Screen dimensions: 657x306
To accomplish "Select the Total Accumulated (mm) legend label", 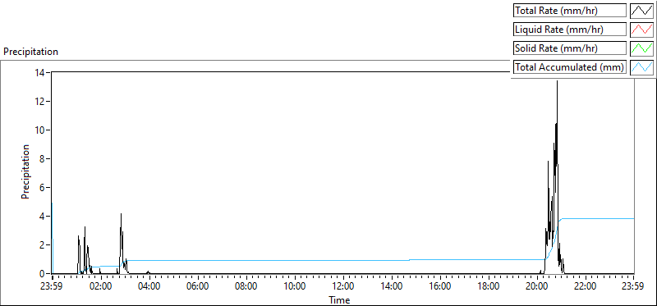I will tap(570, 67).
